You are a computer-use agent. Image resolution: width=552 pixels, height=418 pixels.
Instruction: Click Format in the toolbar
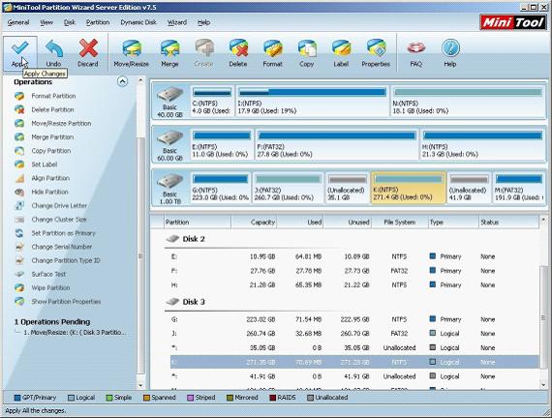[x=272, y=53]
